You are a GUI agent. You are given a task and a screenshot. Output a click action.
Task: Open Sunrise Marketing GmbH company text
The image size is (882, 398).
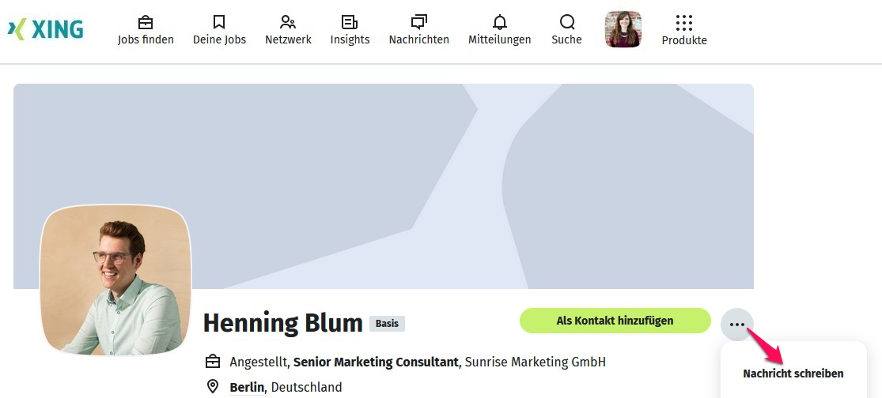(535, 362)
